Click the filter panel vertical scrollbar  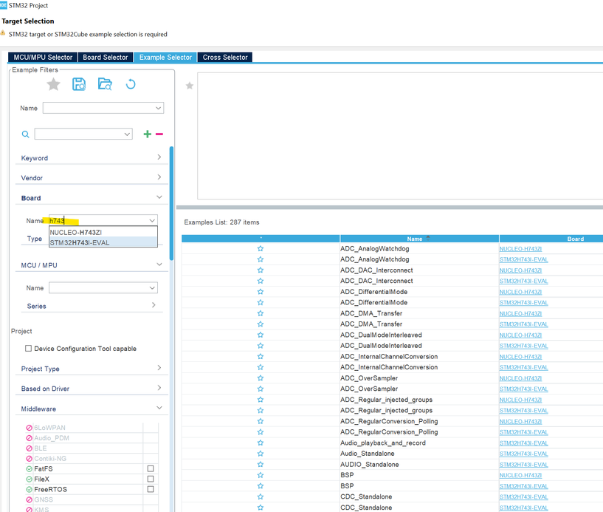click(171, 203)
